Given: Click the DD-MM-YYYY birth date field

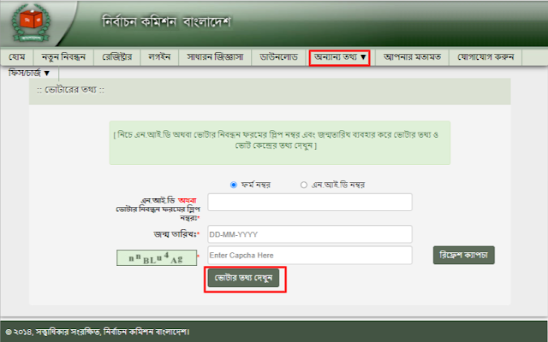Looking at the screenshot, I should pos(310,234).
